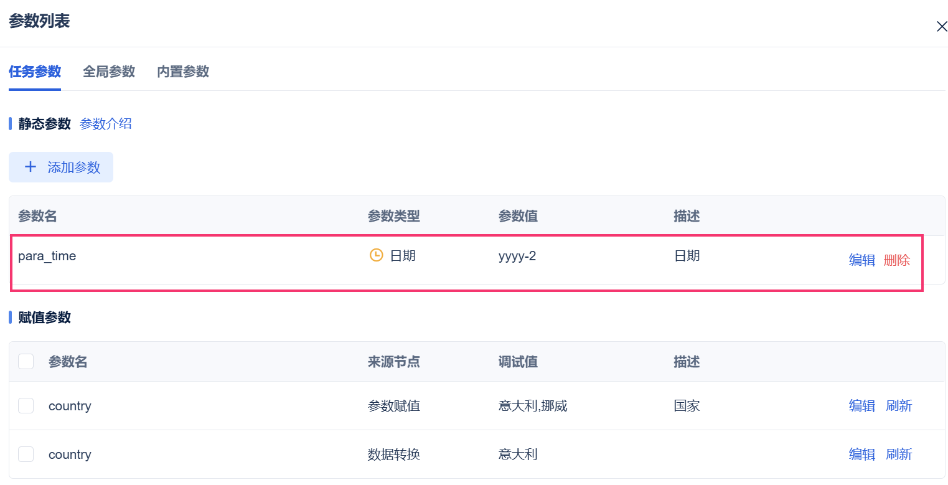This screenshot has width=948, height=485.
Task: Select the 任务参数 tab
Action: tap(35, 72)
